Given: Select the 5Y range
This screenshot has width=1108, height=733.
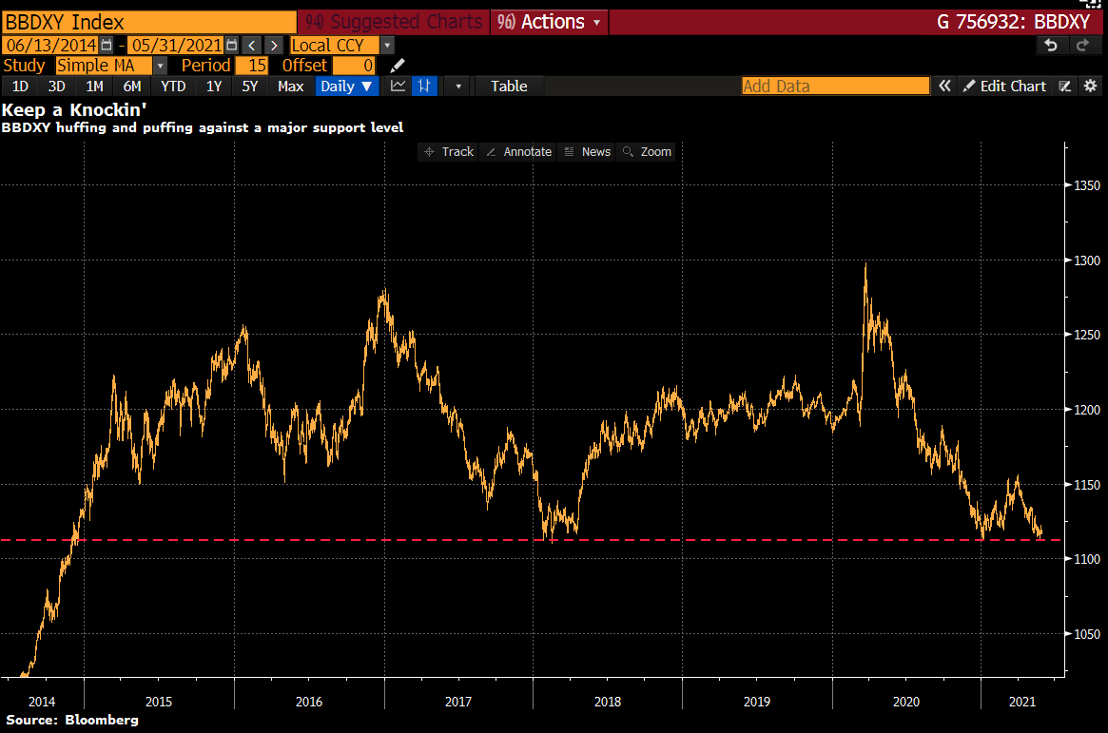Looking at the screenshot, I should [x=250, y=87].
